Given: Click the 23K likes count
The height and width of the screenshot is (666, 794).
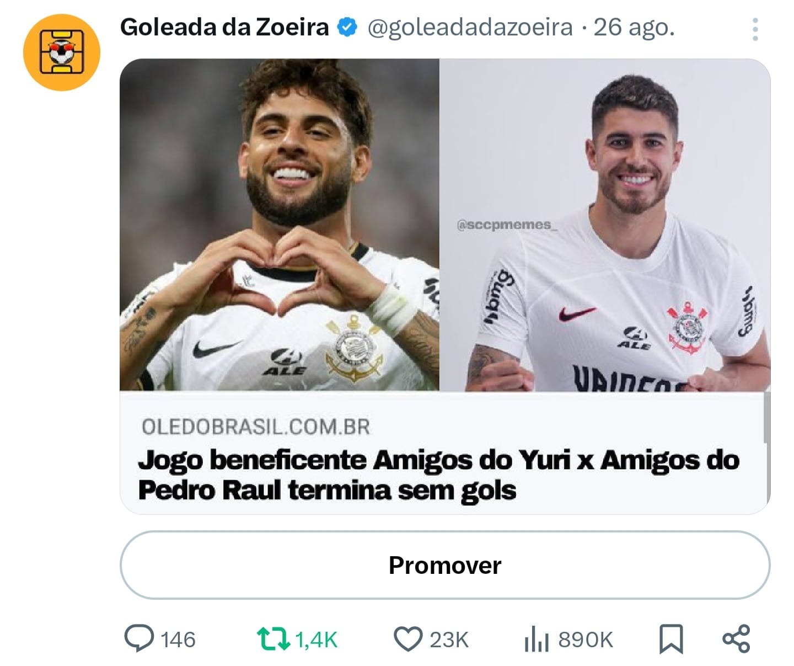Looking at the screenshot, I should 449,640.
